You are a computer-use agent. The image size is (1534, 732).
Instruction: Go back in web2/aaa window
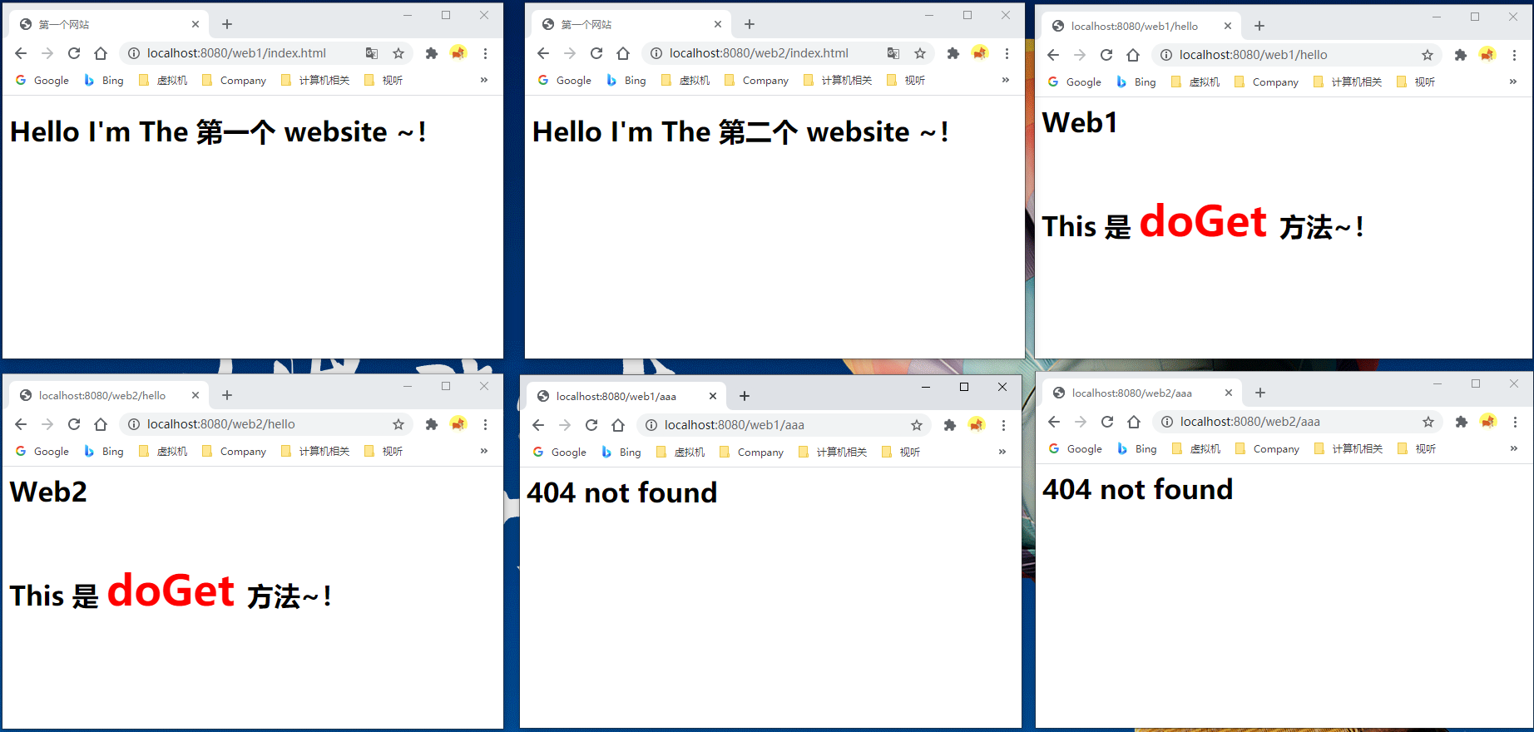point(1054,422)
